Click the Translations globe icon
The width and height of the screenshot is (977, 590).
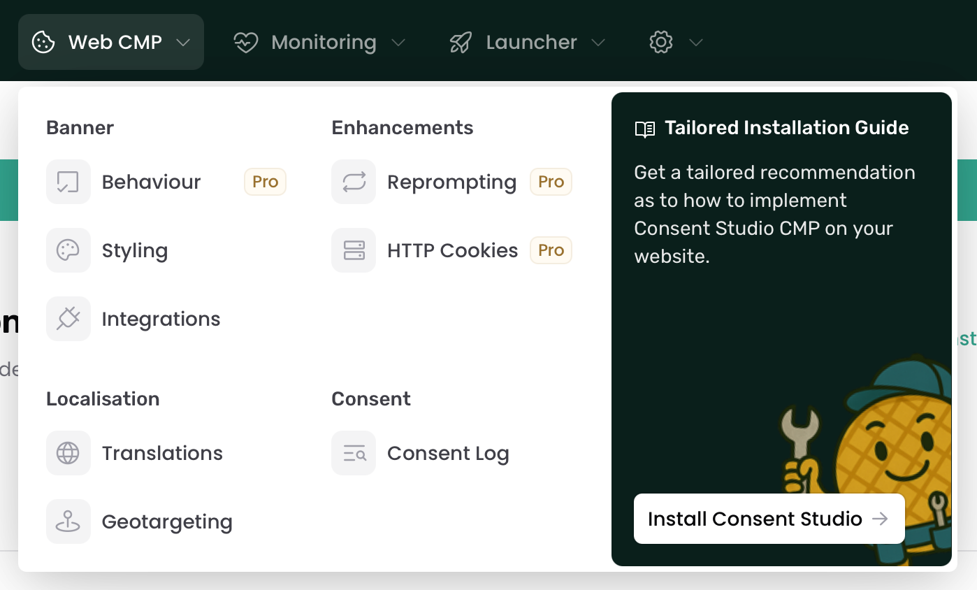coord(68,453)
